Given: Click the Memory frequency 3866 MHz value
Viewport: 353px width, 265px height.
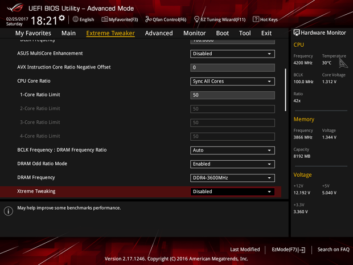Looking at the screenshot, I should click(303, 137).
